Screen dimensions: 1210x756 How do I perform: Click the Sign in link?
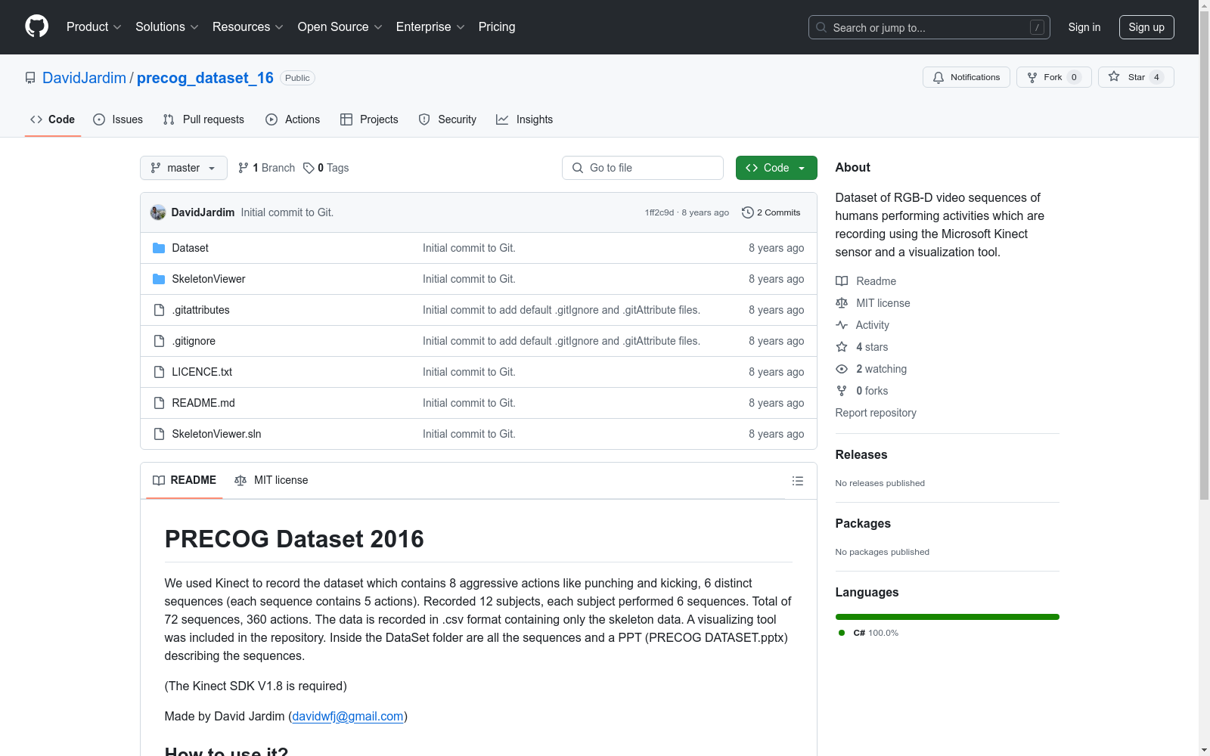1084,27
